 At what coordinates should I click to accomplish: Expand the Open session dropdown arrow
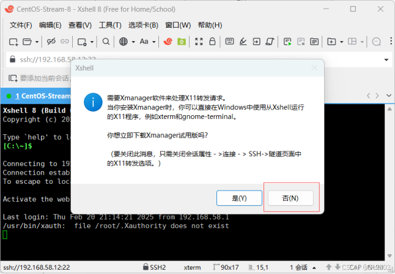click(x=37, y=42)
